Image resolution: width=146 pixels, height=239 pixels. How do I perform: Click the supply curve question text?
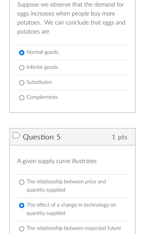(57, 161)
